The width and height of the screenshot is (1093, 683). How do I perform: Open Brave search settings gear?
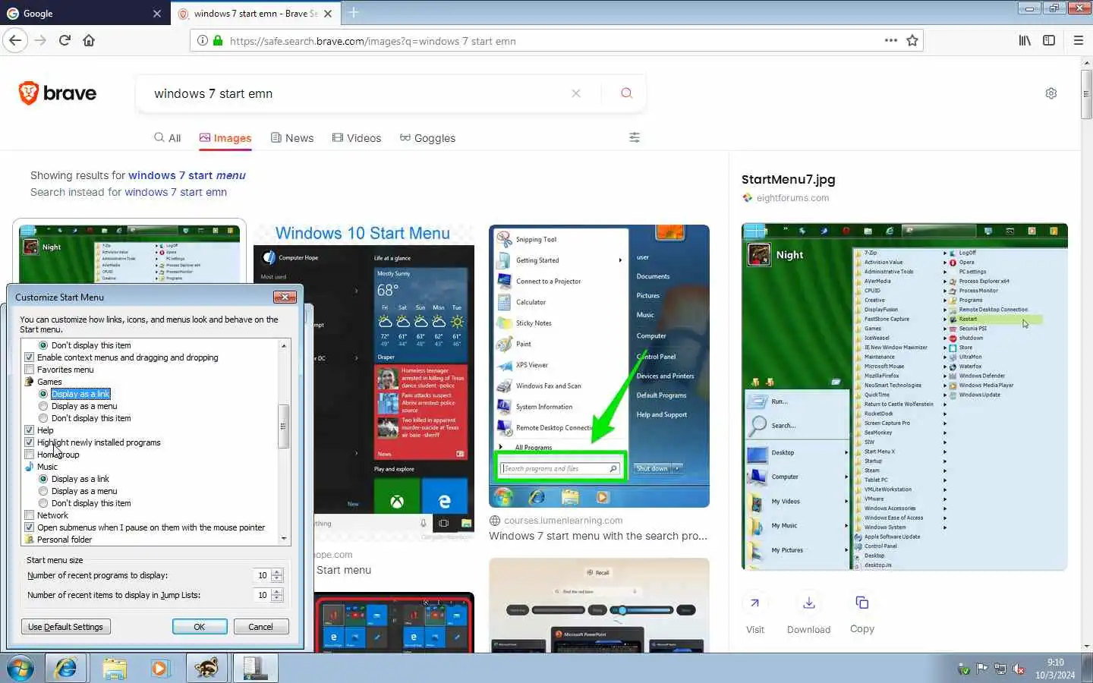pyautogui.click(x=1051, y=93)
